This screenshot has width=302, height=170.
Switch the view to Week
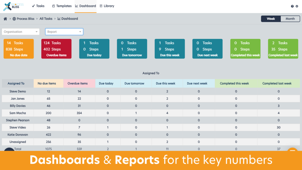tap(271, 19)
